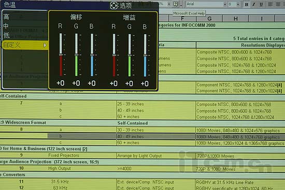Toggle Italic formatting in toolbar
The width and height of the screenshot is (285, 190).
(254, 4)
